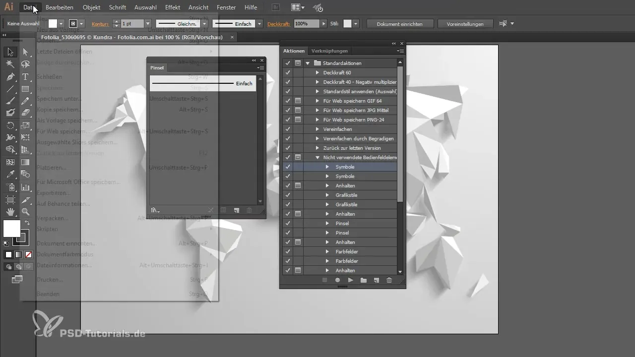The height and width of the screenshot is (357, 635).
Task: Toggle checkmark for Für Web speichern GIF 64
Action: coord(287,101)
